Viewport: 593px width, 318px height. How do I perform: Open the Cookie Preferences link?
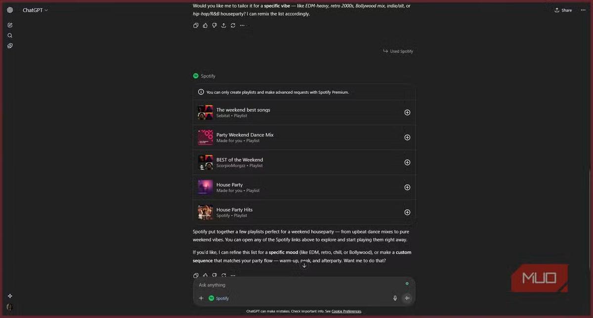(346, 312)
